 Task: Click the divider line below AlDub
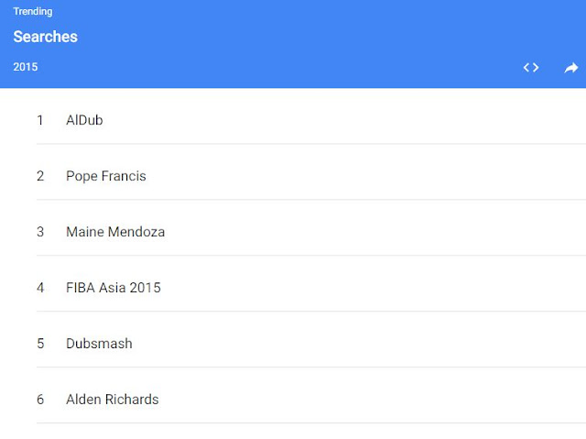pyautogui.click(x=311, y=144)
